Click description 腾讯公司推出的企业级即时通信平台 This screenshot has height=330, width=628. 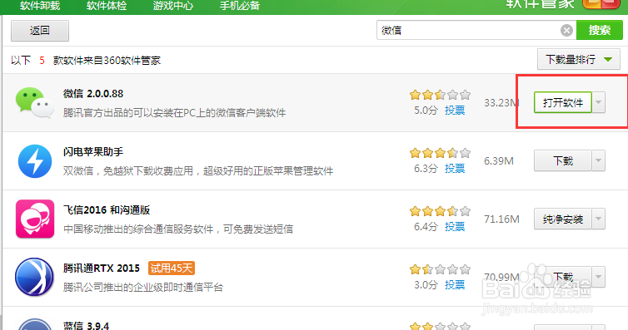pyautogui.click(x=143, y=288)
